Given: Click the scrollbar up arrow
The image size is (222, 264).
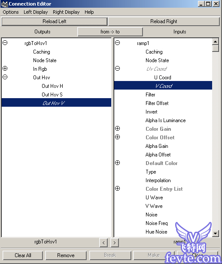Looking at the screenshot, I should tap(216, 42).
